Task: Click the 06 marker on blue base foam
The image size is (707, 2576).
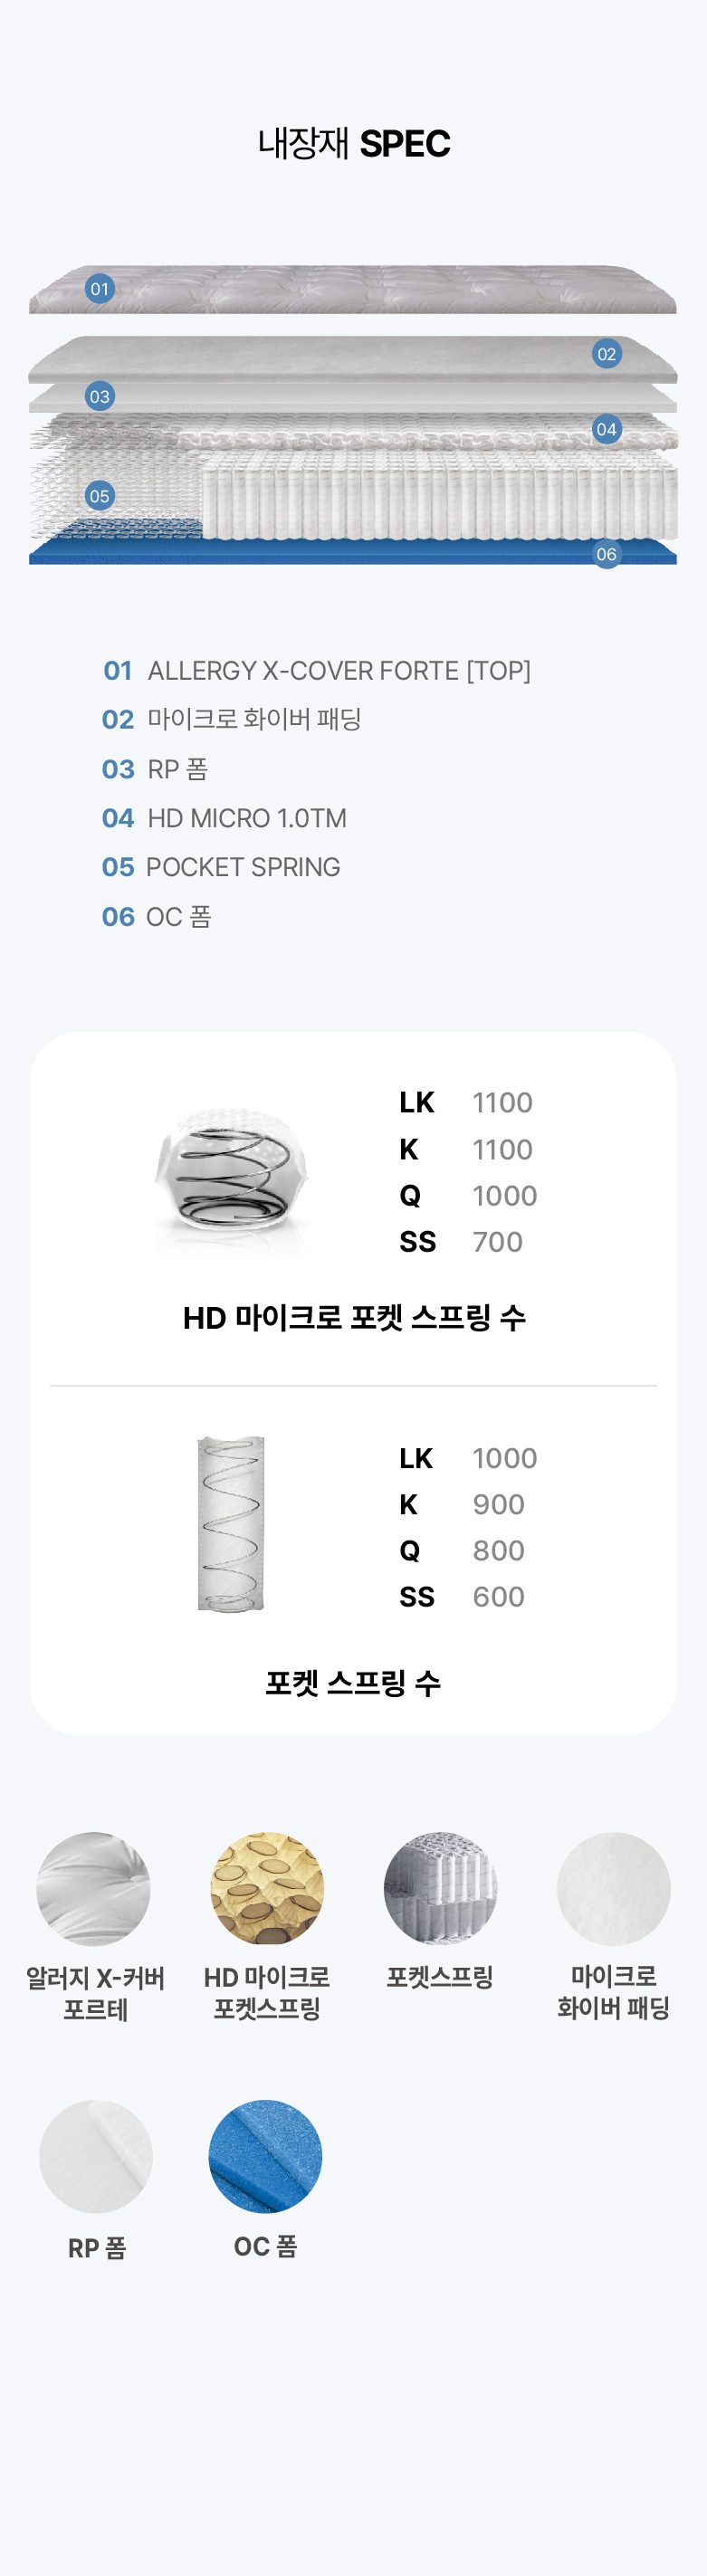Action: pos(606,554)
